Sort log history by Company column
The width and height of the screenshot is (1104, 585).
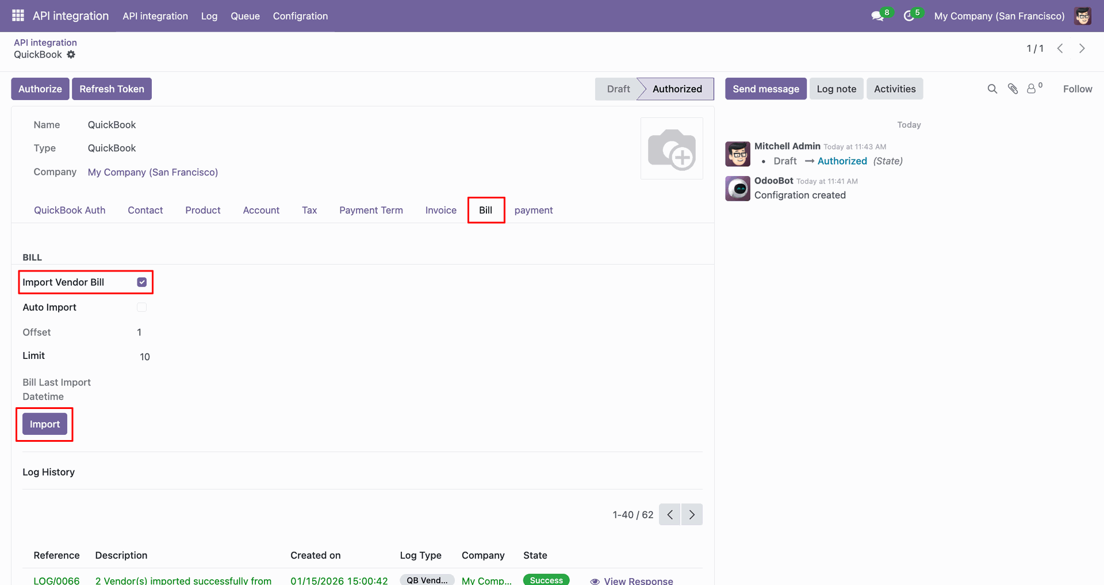tap(483, 555)
